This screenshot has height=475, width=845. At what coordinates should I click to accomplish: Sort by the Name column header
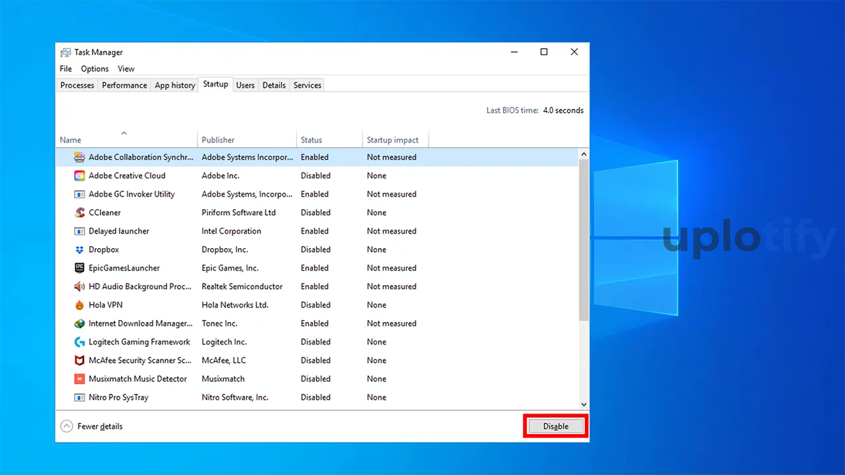[x=126, y=139]
